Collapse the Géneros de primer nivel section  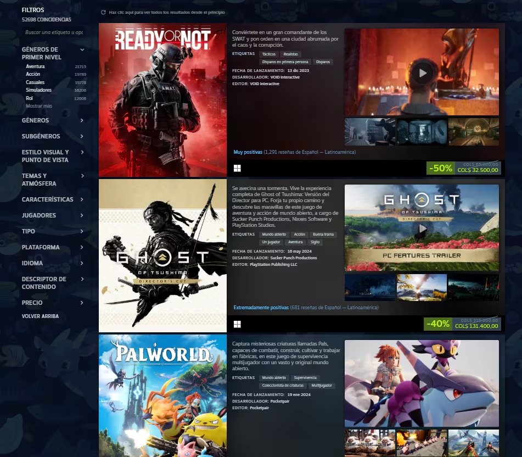[82, 49]
